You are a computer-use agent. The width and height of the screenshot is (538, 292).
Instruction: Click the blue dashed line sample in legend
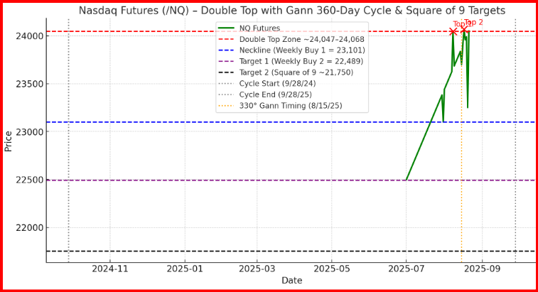click(226, 50)
